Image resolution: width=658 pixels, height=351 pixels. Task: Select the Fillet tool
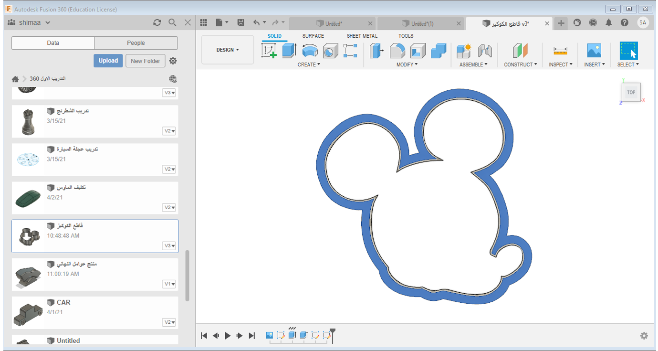point(397,51)
